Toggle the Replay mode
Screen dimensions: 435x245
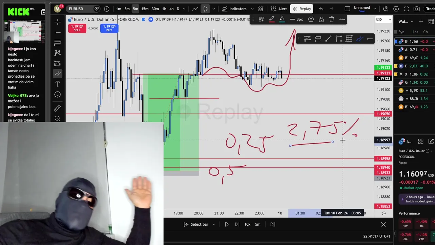tap(302, 9)
